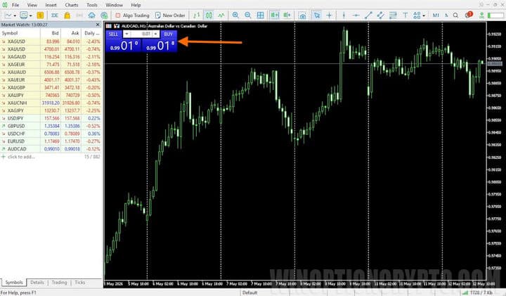Switch to the Symbols tab
This screenshot has height=296, width=506.
point(14,283)
